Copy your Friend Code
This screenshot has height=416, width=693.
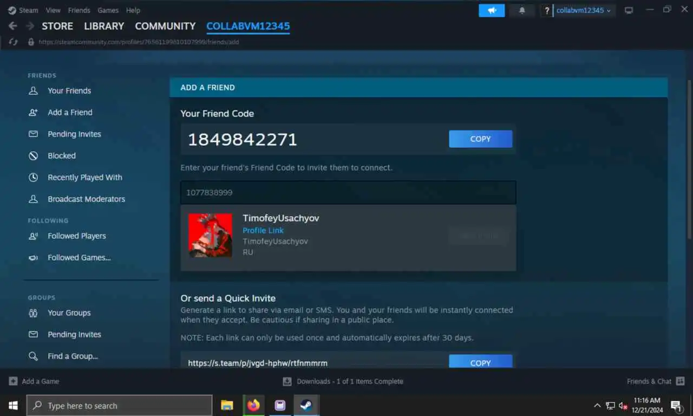480,139
